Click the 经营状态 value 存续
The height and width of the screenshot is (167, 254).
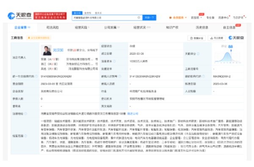132,46
